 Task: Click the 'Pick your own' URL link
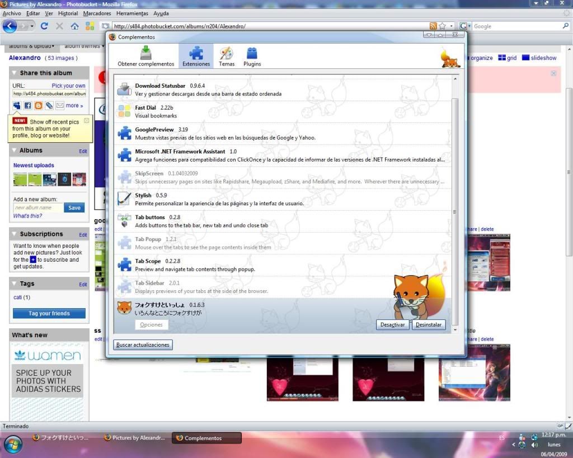pos(68,86)
